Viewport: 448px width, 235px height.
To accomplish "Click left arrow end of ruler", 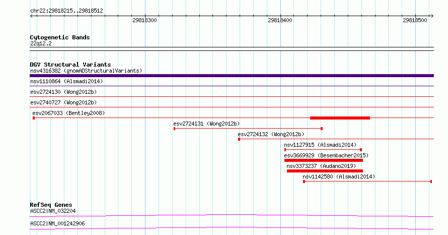I will tap(32, 16).
